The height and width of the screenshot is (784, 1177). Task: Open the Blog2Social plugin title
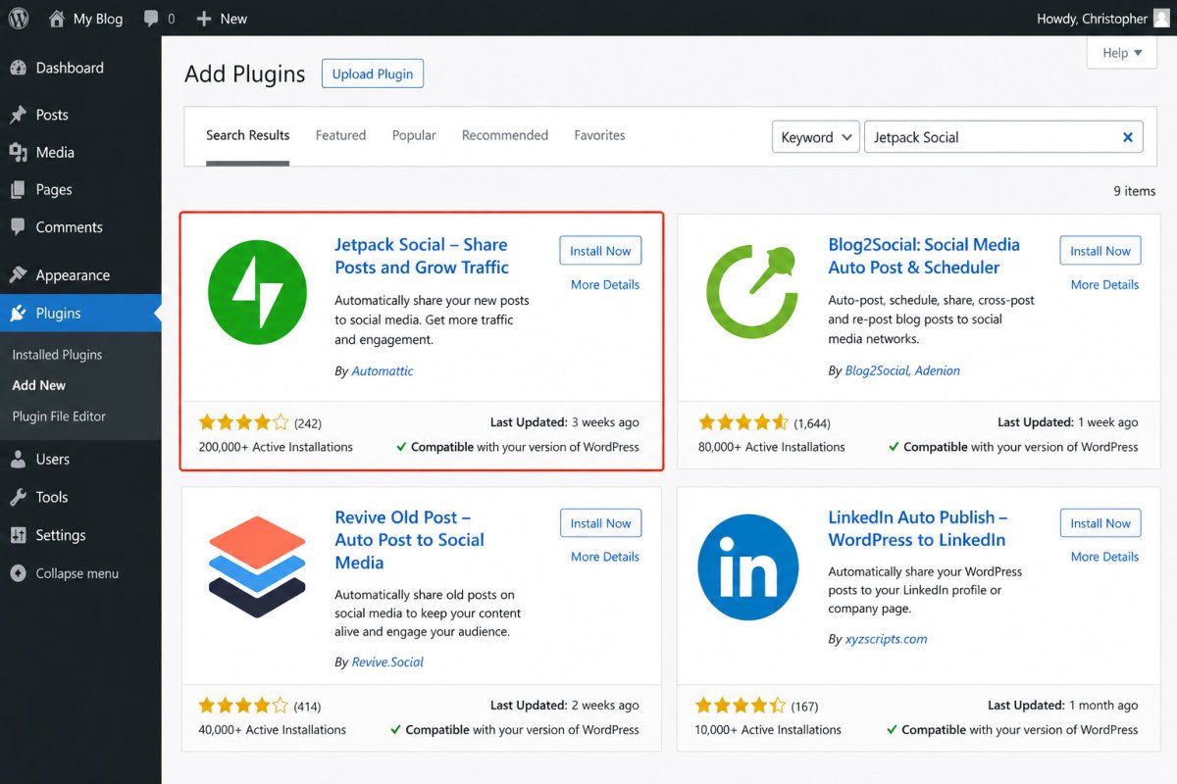point(924,256)
